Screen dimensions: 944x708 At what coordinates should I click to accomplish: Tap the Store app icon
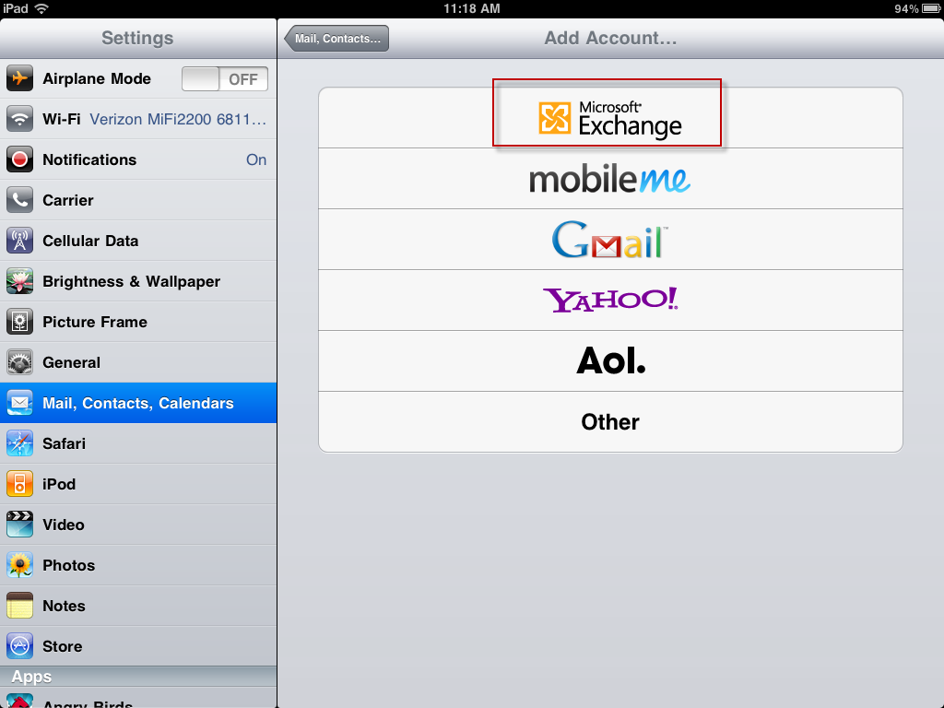pos(20,646)
